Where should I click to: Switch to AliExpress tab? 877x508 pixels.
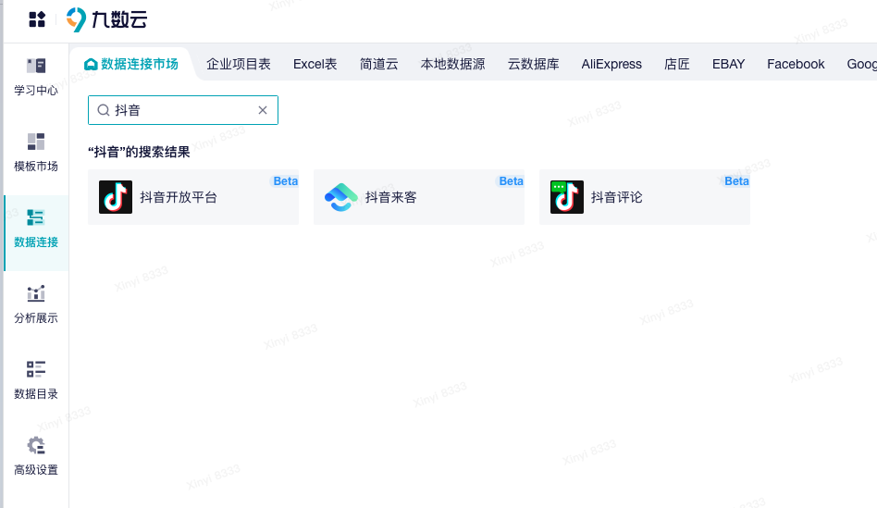click(x=611, y=65)
